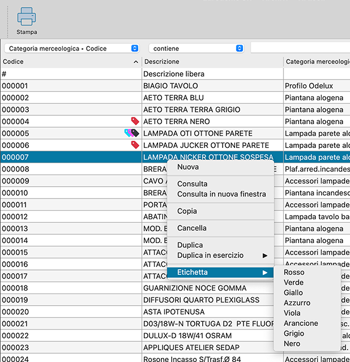Screen dimensions: 350x362
Task: Click the Stampa printer icon
Action: [27, 17]
